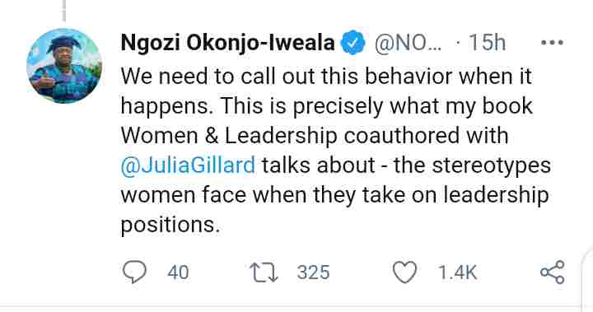The height and width of the screenshot is (312, 593).
Task: Click the thread connector line above the avatar
Action: 64,11
